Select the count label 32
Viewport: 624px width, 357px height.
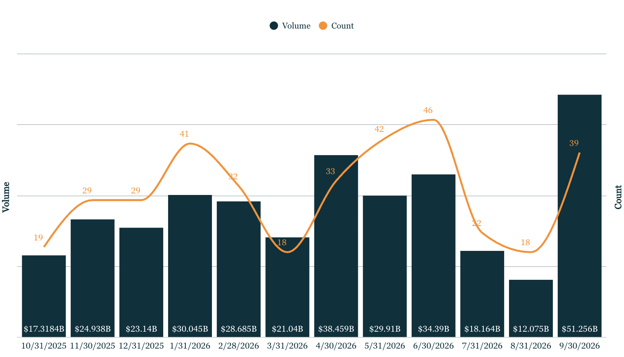pos(233,176)
